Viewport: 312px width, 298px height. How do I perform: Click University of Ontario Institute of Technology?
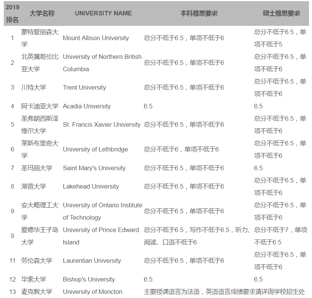tap(102, 211)
